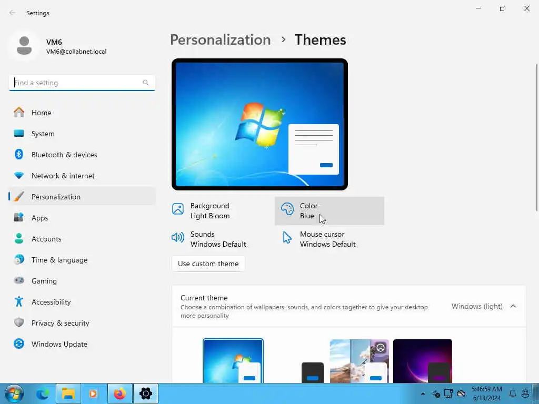The height and width of the screenshot is (404, 539).
Task: Click the Personalization paintbrush icon
Action: (x=19, y=197)
